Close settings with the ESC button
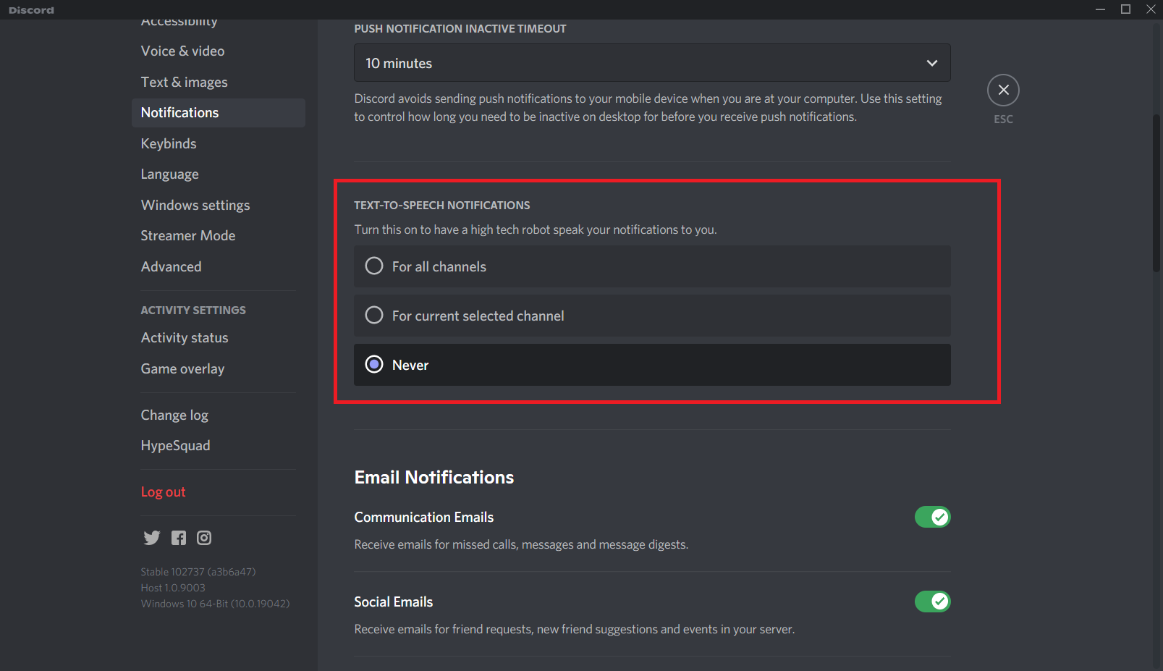This screenshot has width=1163, height=671. [1003, 90]
